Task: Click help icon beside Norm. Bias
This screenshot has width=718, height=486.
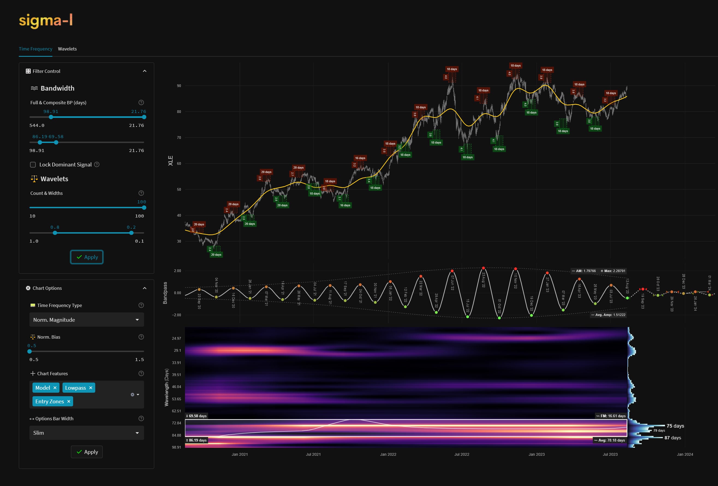Action: [141, 337]
